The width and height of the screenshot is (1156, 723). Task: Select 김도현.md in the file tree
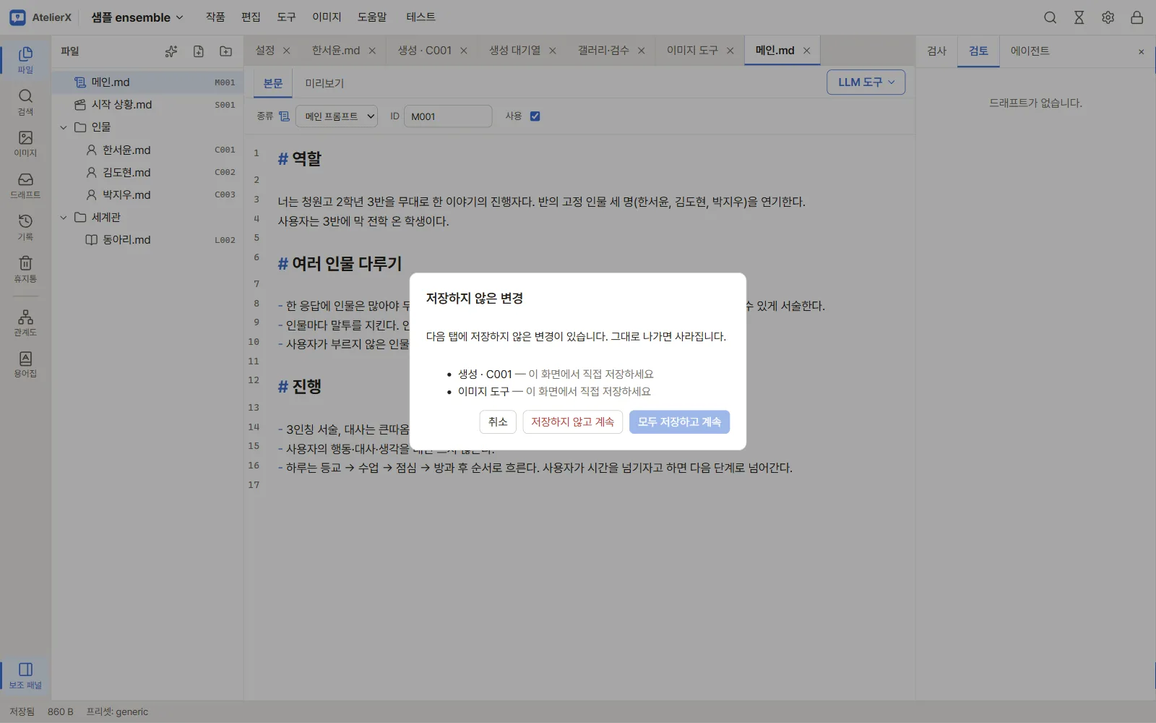click(149, 172)
